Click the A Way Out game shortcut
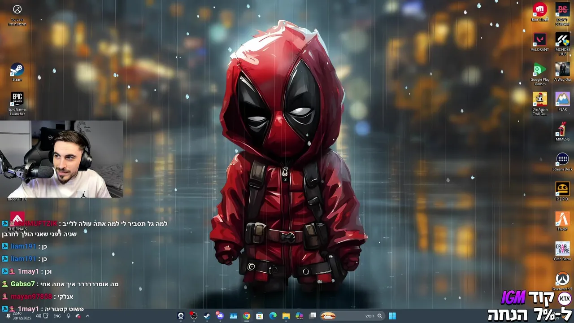This screenshot has height=323, width=574. (x=562, y=72)
